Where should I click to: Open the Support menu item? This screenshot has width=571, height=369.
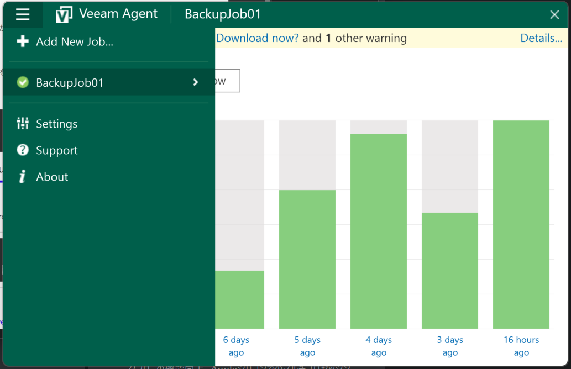(x=109, y=150)
